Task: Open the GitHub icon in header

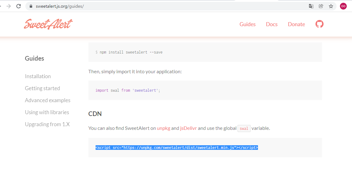Action: click(x=320, y=24)
